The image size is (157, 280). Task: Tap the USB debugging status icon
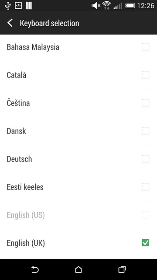18,6
